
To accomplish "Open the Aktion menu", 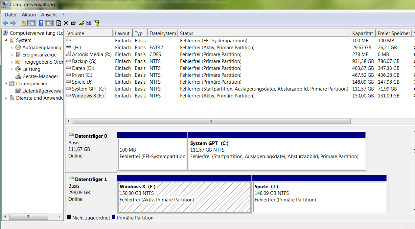I will pyautogui.click(x=29, y=15).
